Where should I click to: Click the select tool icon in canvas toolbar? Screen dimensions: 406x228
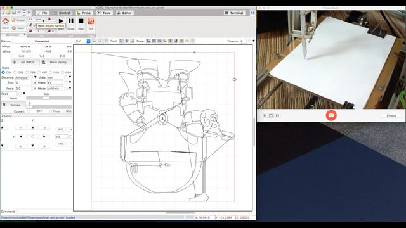tap(121, 41)
